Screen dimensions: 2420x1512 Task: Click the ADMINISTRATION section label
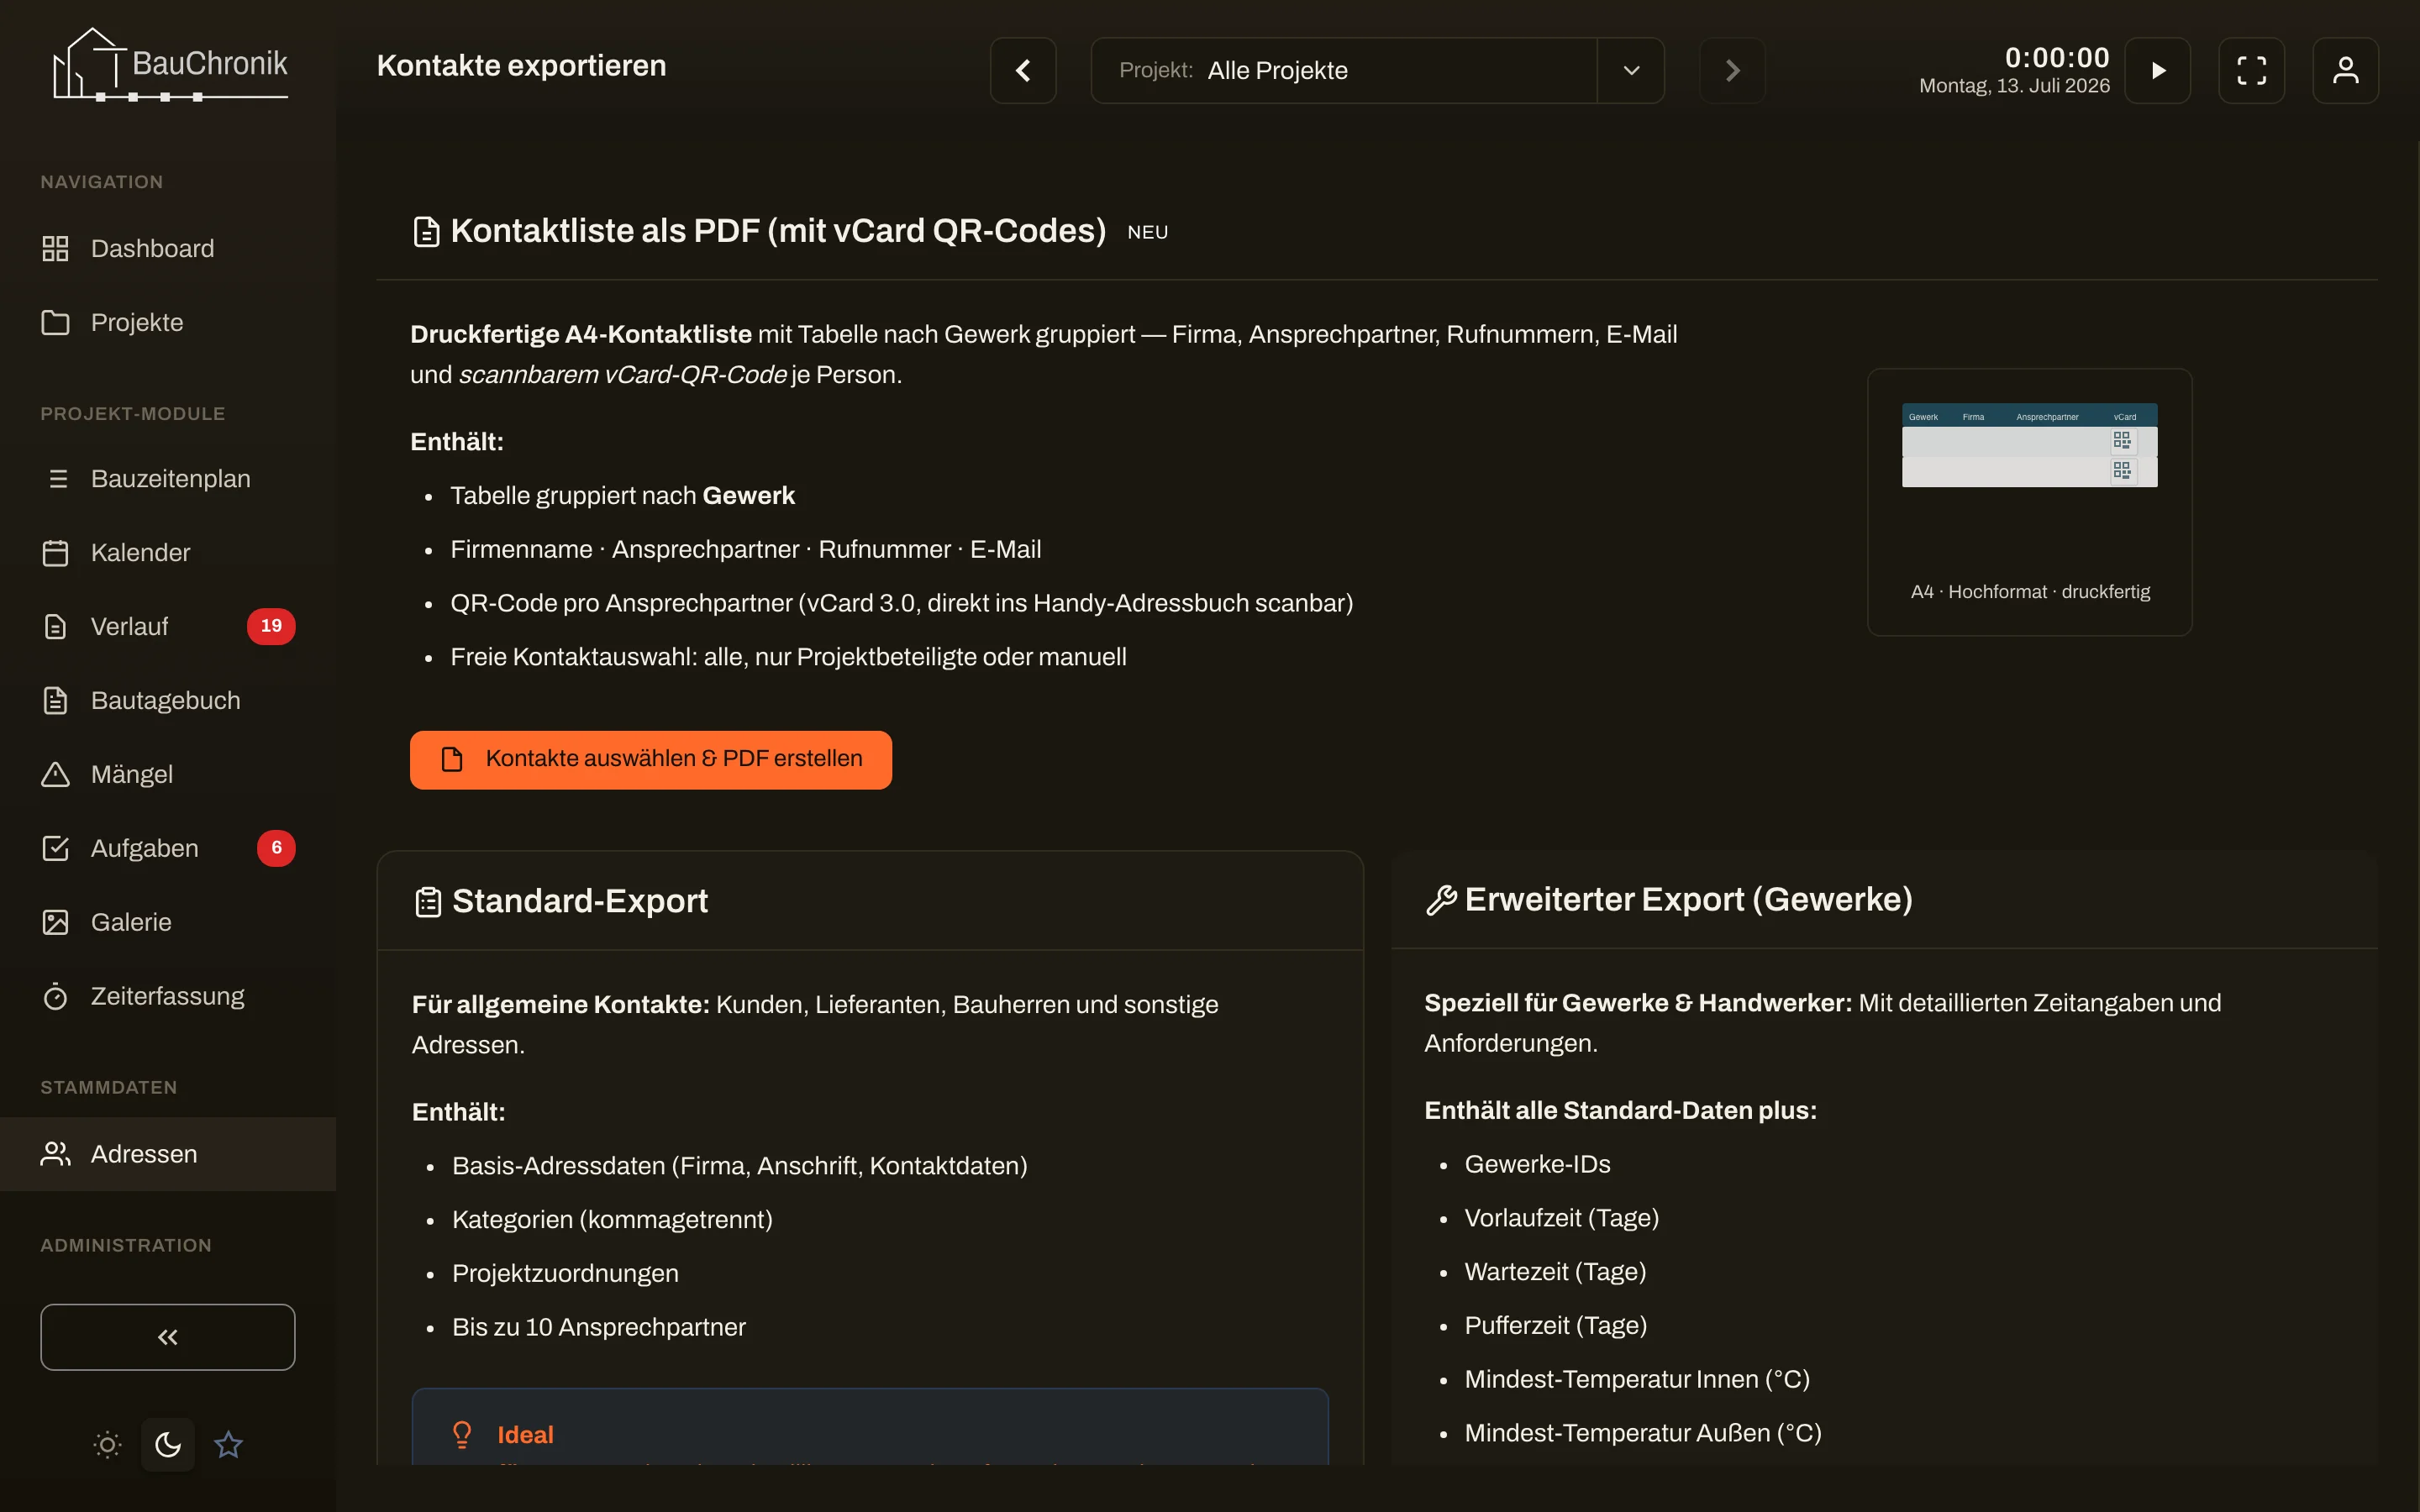click(x=126, y=1246)
